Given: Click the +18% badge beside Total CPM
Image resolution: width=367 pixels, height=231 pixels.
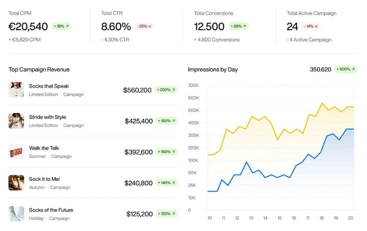Looking at the screenshot, I should tap(61, 27).
